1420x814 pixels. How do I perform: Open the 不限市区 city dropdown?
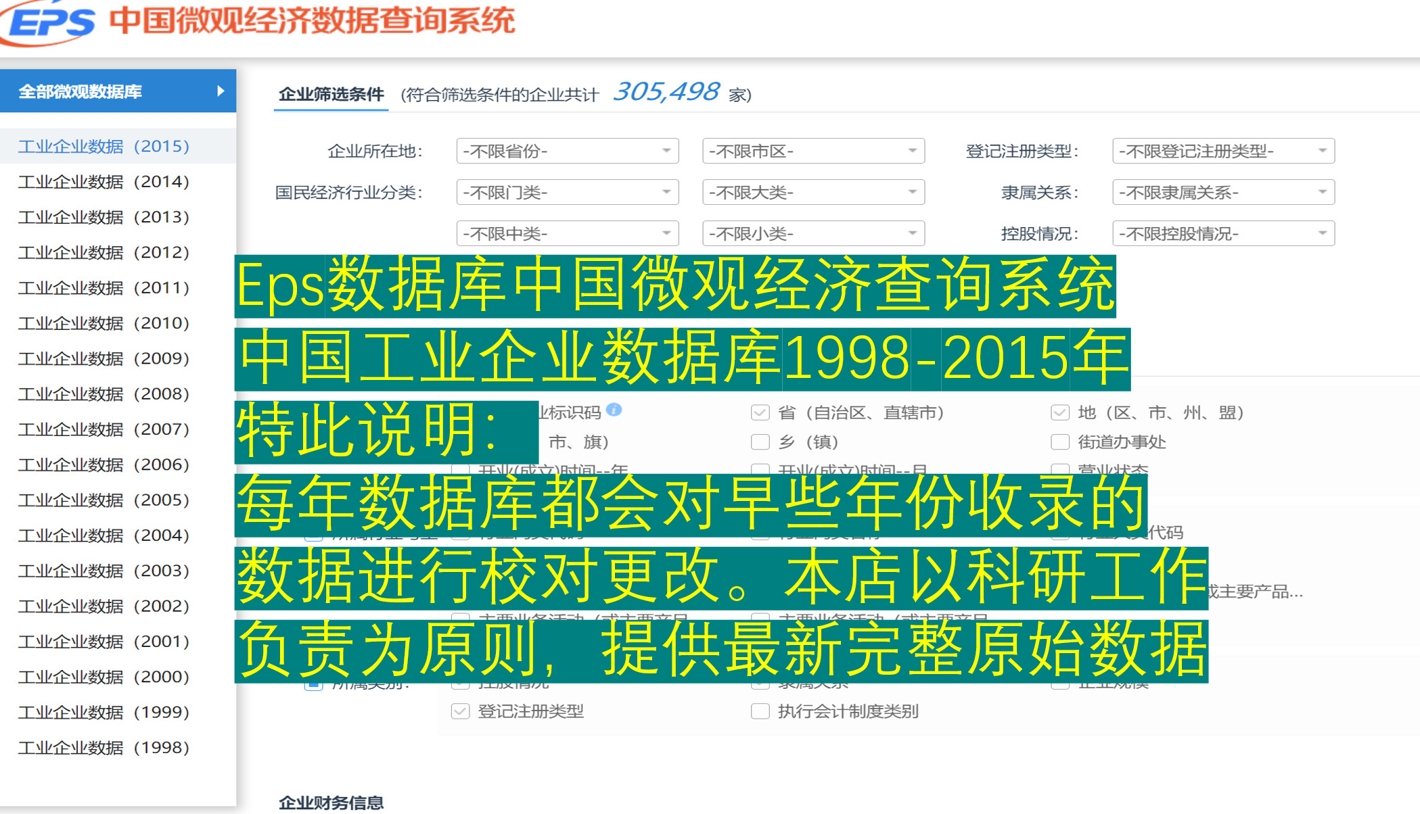click(x=813, y=151)
